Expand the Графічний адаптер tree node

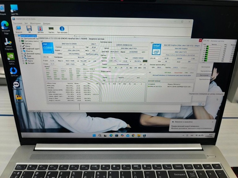coord(21,49)
